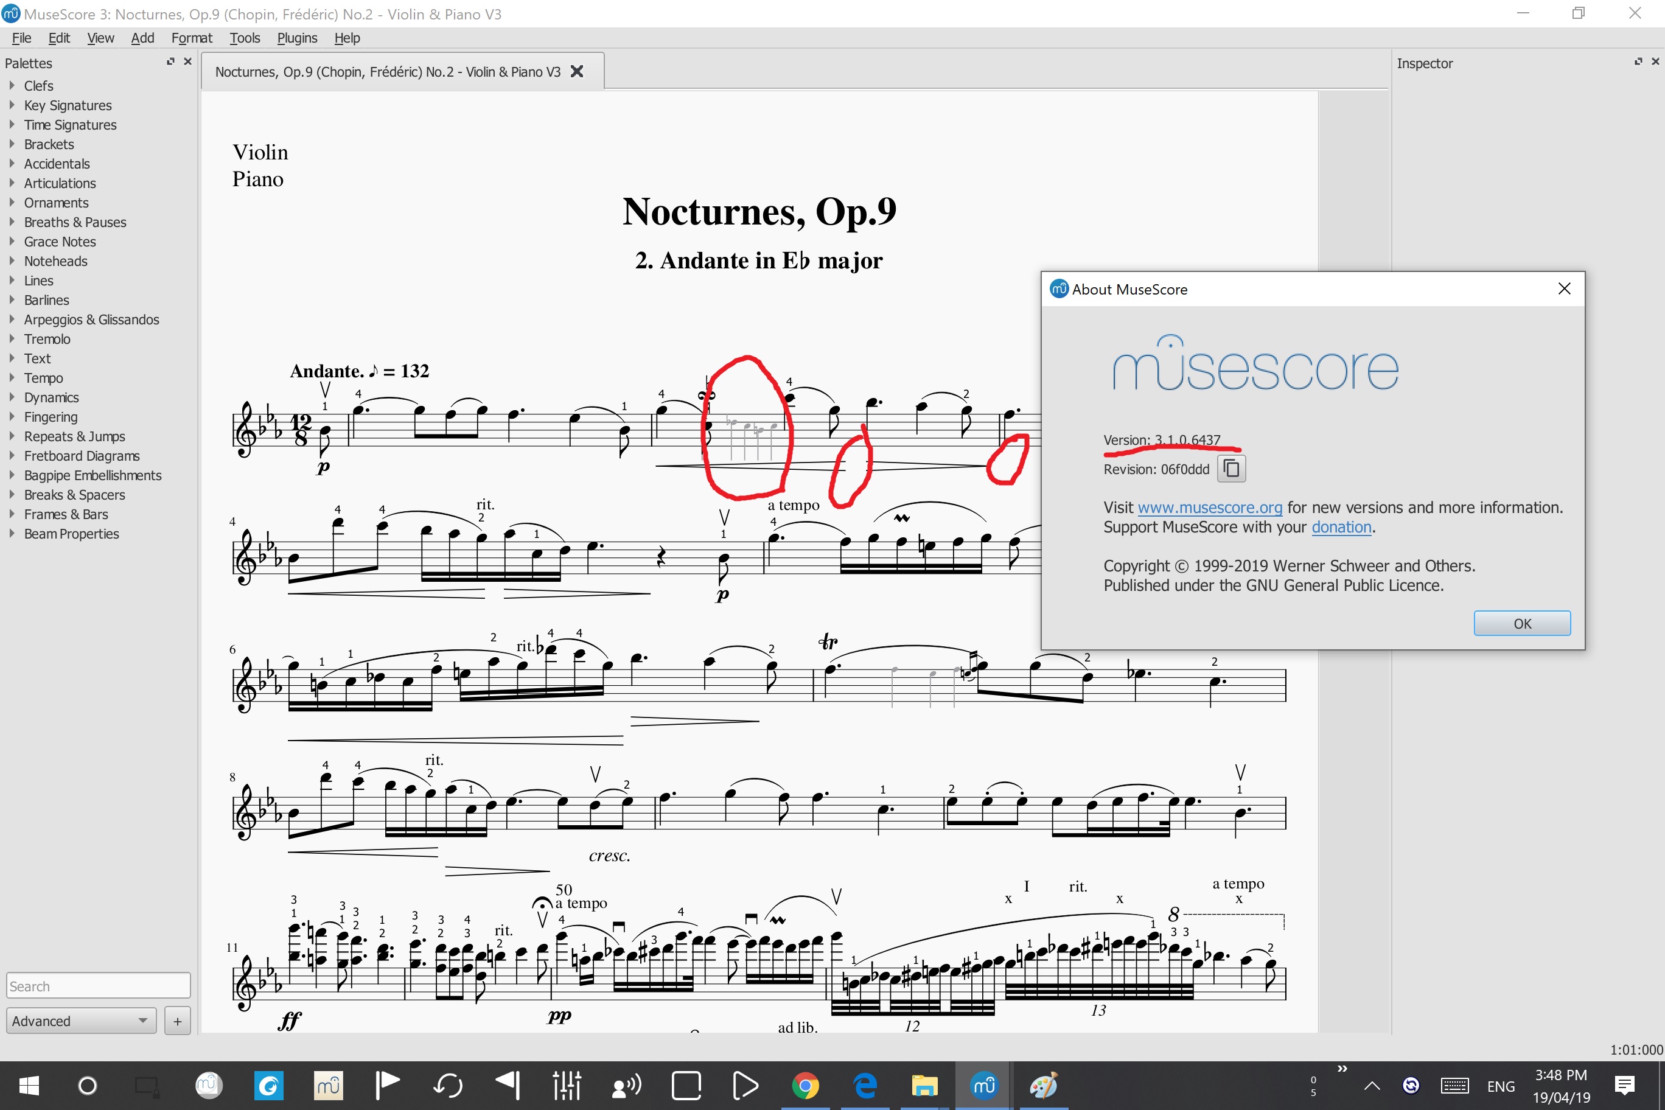
Task: Open the Plugins menu
Action: (x=296, y=38)
